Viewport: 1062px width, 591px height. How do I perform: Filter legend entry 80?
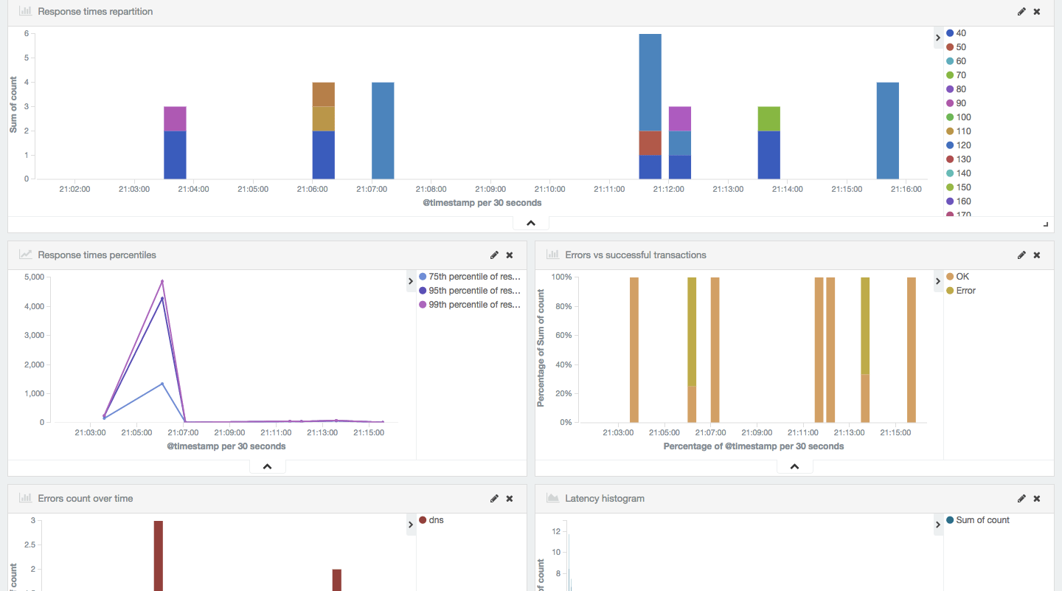point(957,89)
